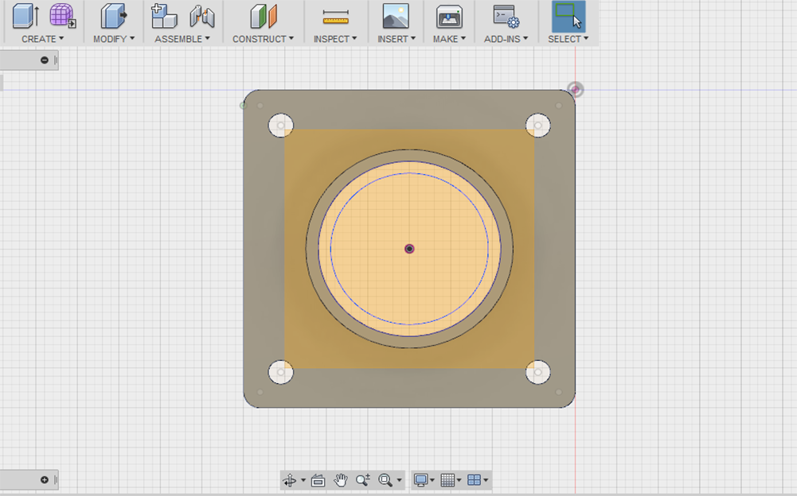Viewport: 797px width, 496px height.
Task: Expand the comments panel plus button
Action: click(45, 480)
